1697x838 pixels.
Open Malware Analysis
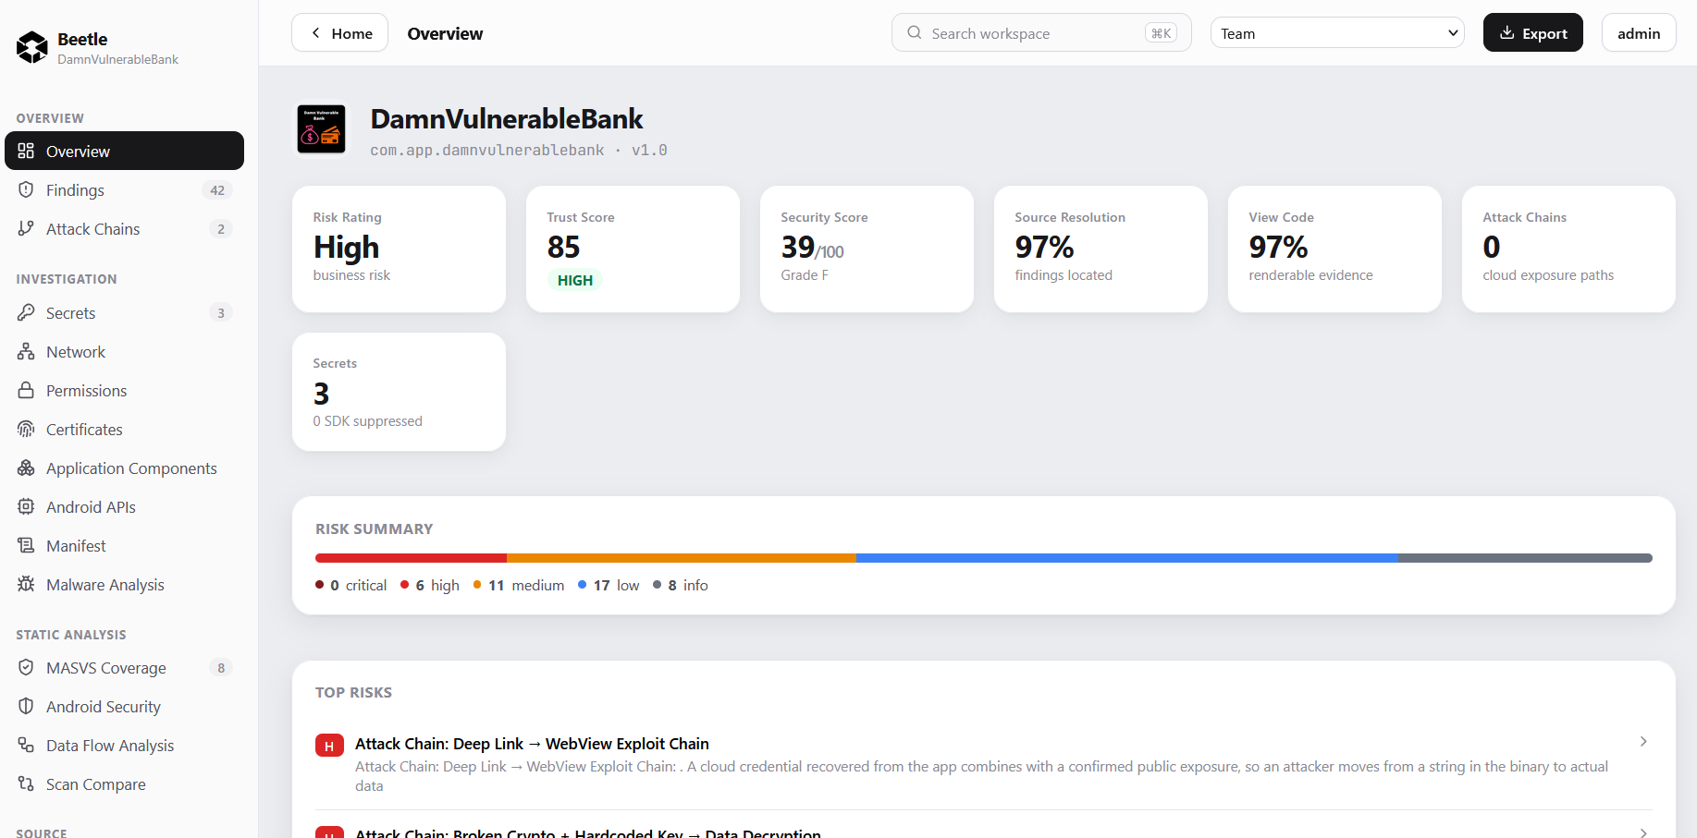pos(124,584)
